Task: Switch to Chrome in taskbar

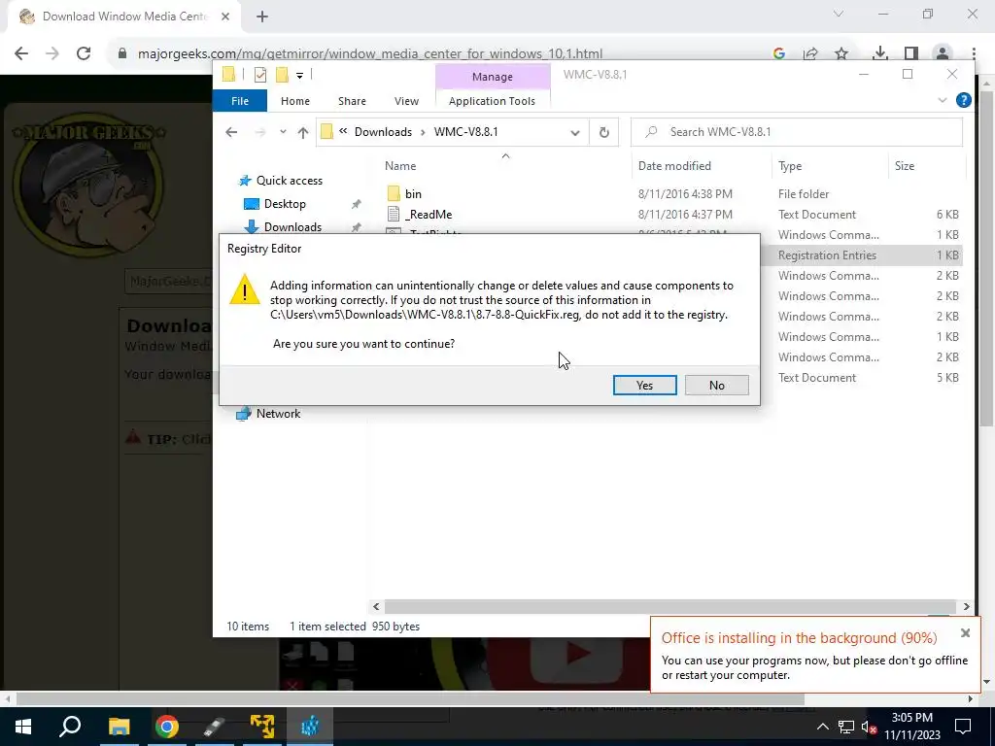Action: point(166,727)
